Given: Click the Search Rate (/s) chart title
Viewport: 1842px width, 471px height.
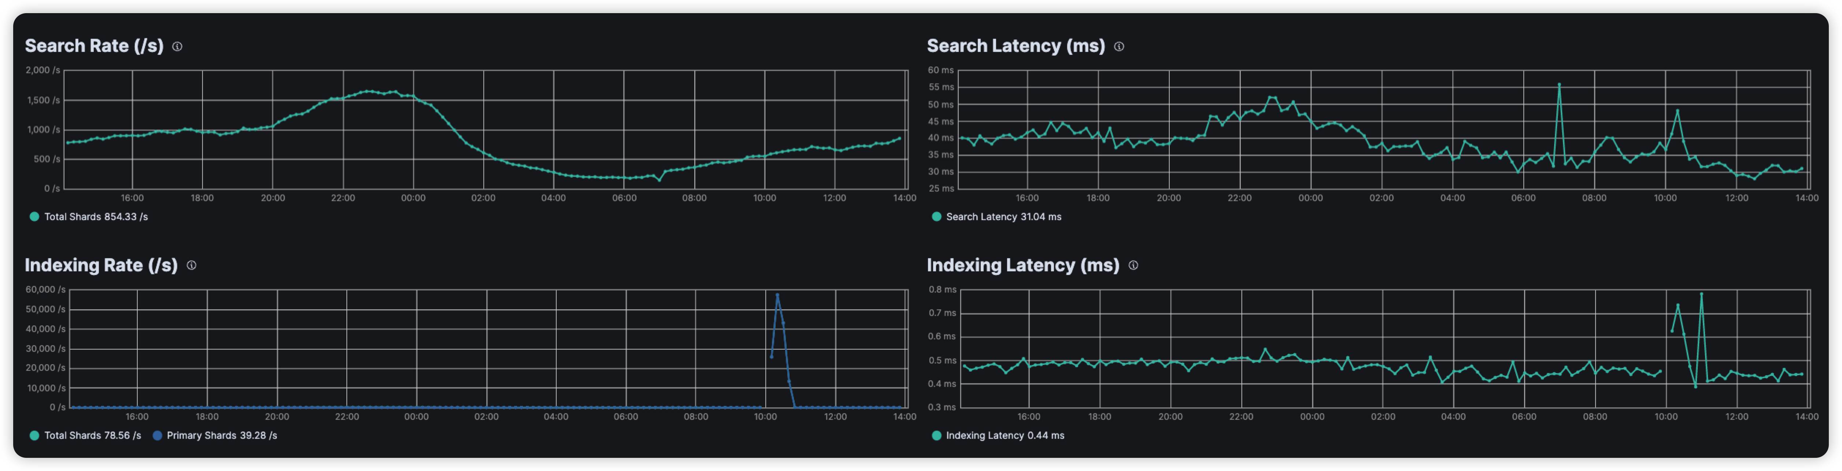Looking at the screenshot, I should 94,46.
